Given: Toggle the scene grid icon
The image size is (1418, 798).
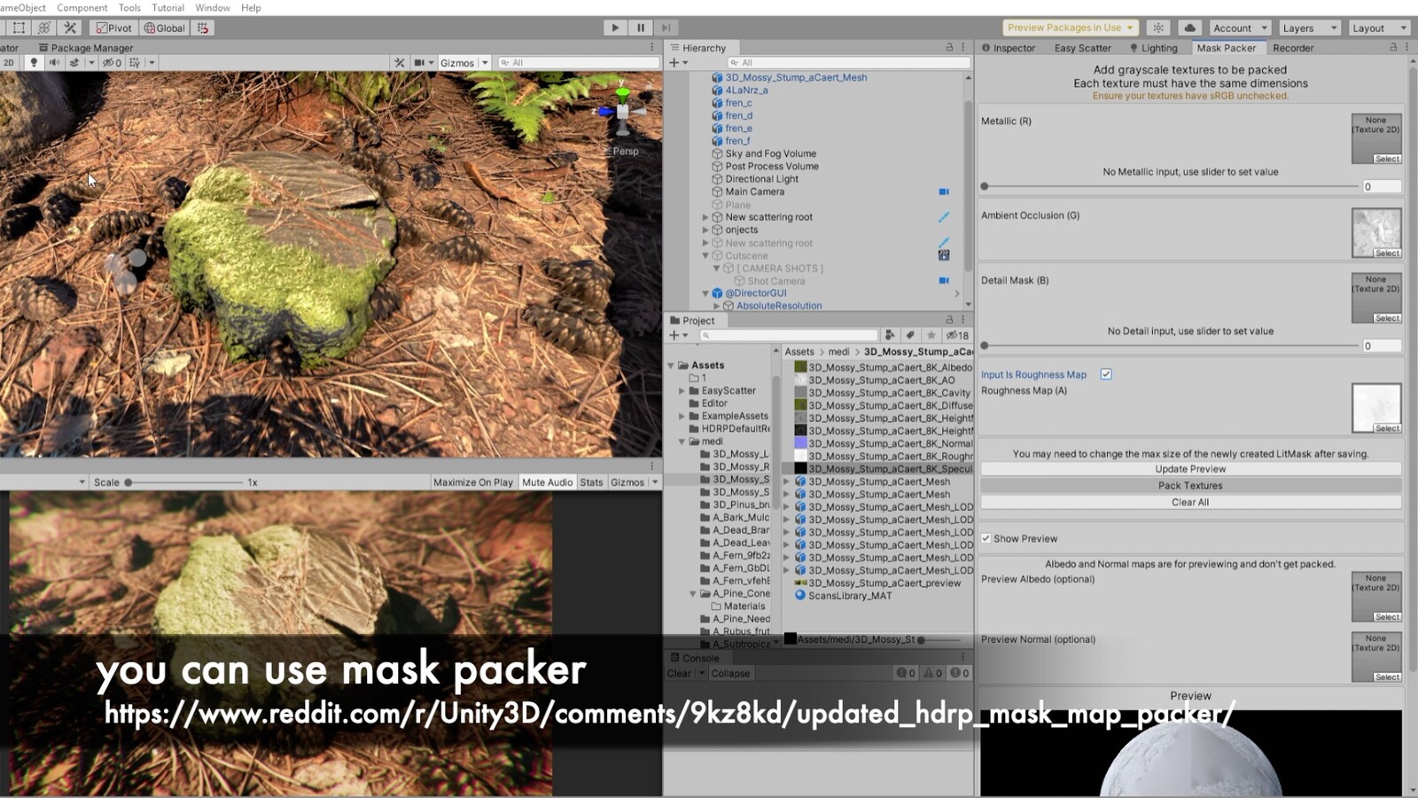Looking at the screenshot, I should click(135, 62).
